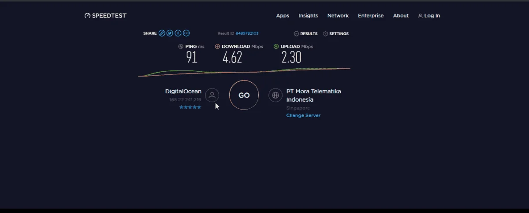Open the Enterprise menu
The image size is (529, 213).
371,15
